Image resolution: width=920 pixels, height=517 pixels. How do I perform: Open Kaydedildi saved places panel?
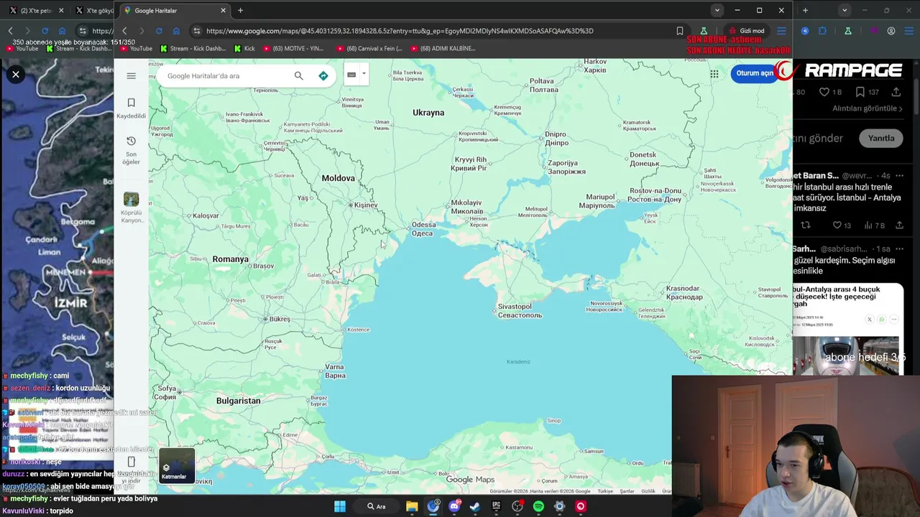click(131, 108)
